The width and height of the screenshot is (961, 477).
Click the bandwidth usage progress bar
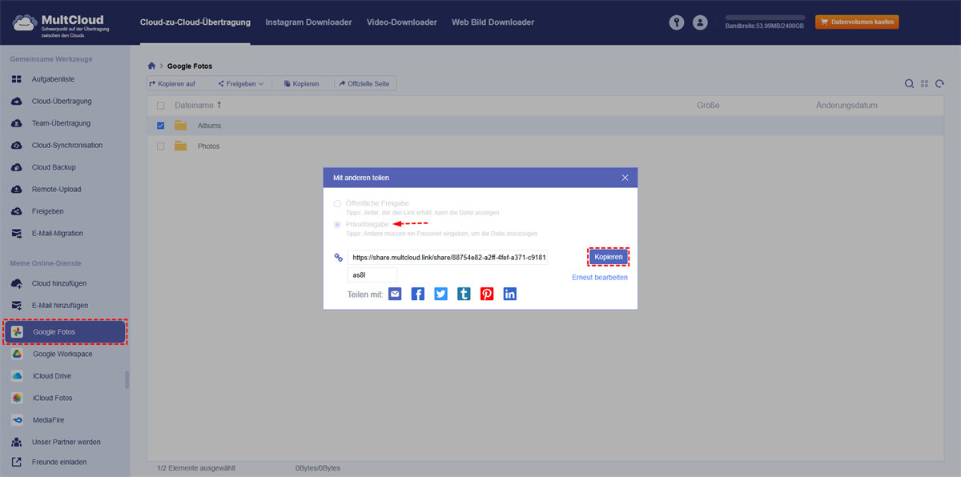pyautogui.click(x=764, y=16)
